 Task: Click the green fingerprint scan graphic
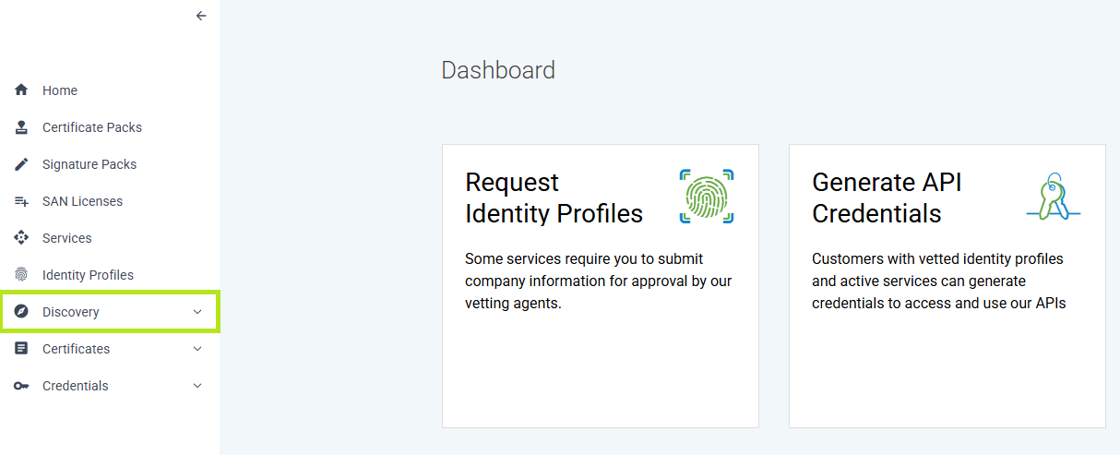coord(707,197)
